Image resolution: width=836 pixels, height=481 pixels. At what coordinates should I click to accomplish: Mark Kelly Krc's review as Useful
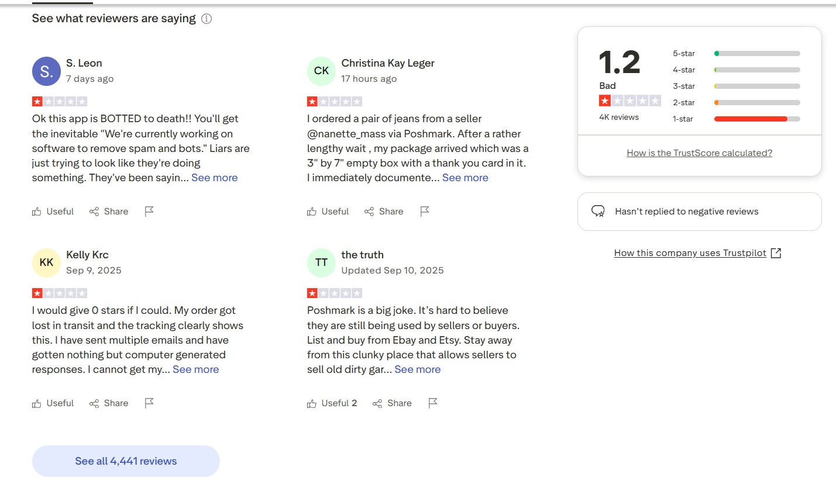pos(53,403)
